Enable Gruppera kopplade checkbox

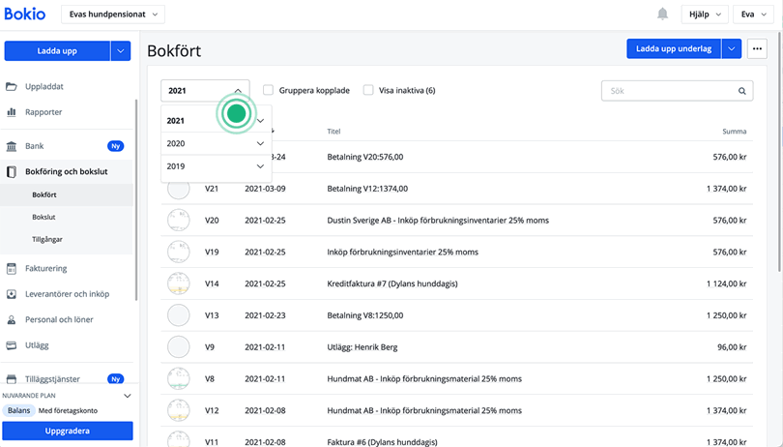[269, 90]
